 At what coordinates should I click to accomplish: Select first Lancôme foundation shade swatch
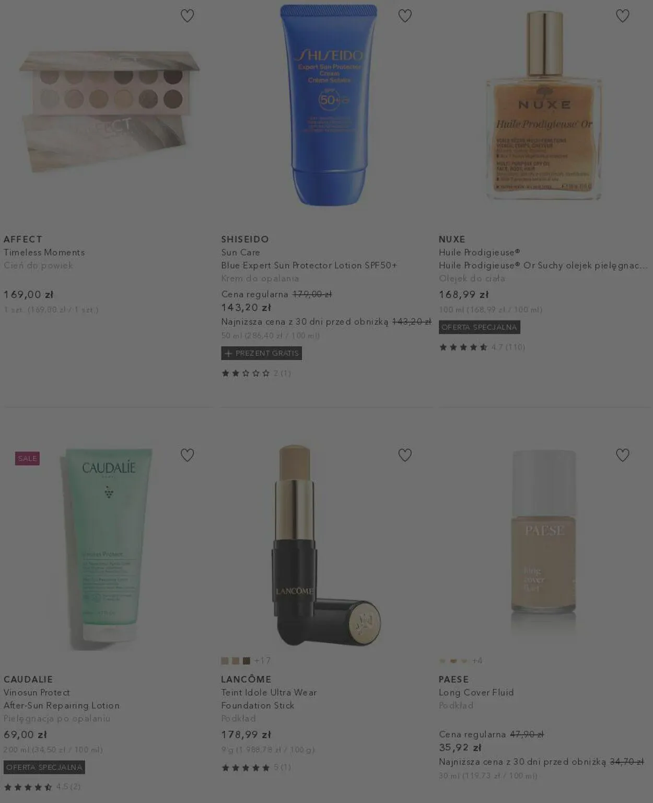tap(225, 661)
